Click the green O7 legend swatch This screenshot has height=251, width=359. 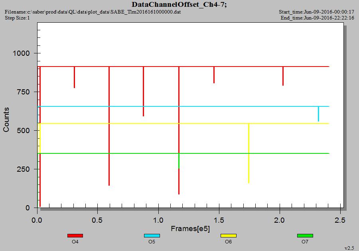coord(305,235)
